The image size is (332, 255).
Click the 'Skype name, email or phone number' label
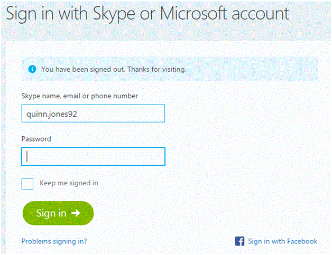tap(80, 96)
